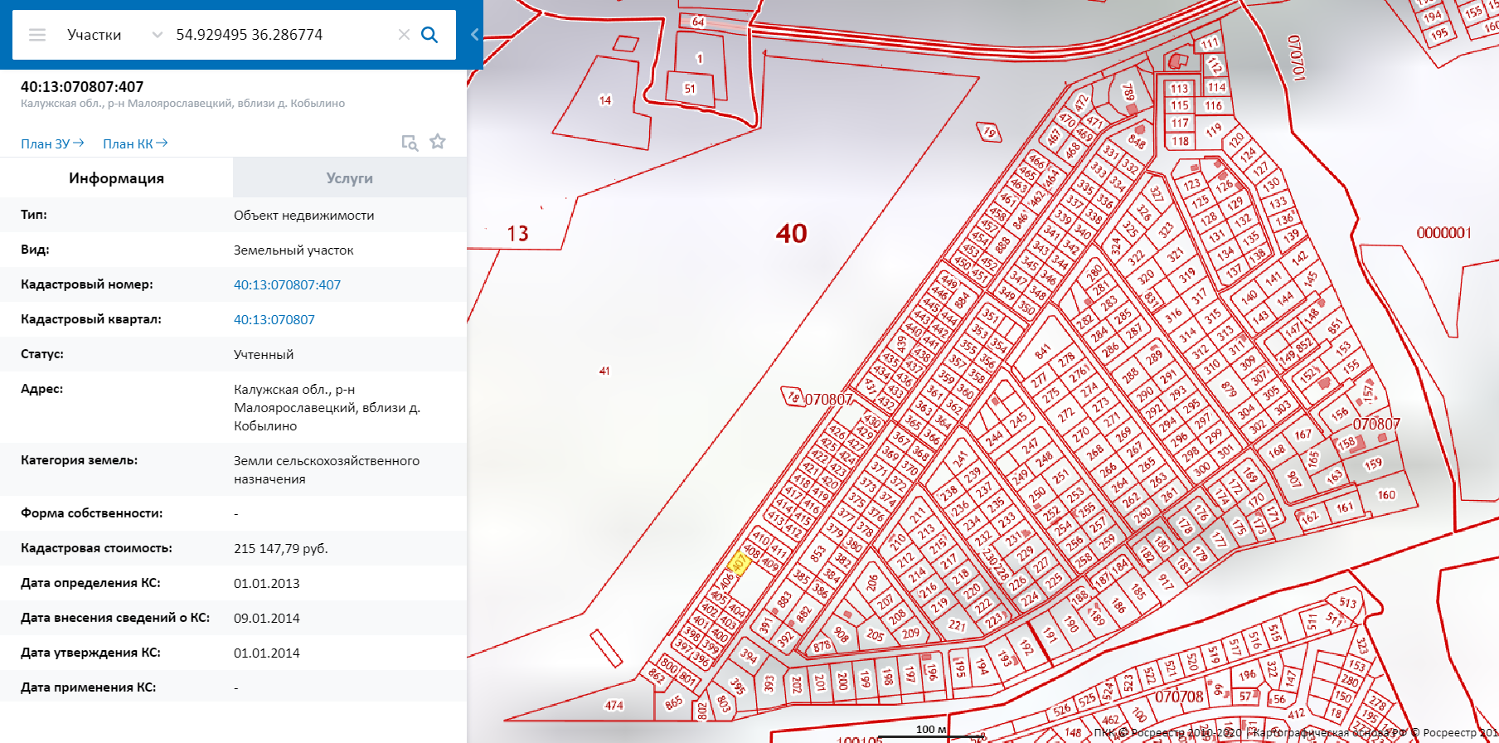Open the hamburger menu in search bar
Image resolution: width=1499 pixels, height=743 pixels.
coord(37,35)
